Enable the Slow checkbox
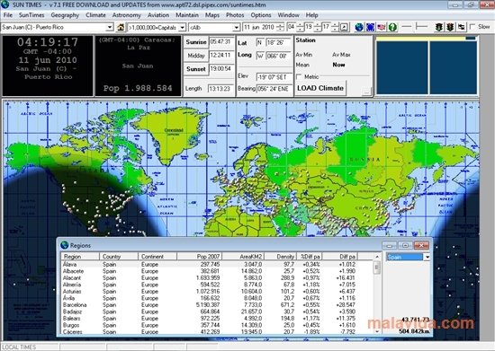This screenshot has width=495, height=351. click(472, 27)
